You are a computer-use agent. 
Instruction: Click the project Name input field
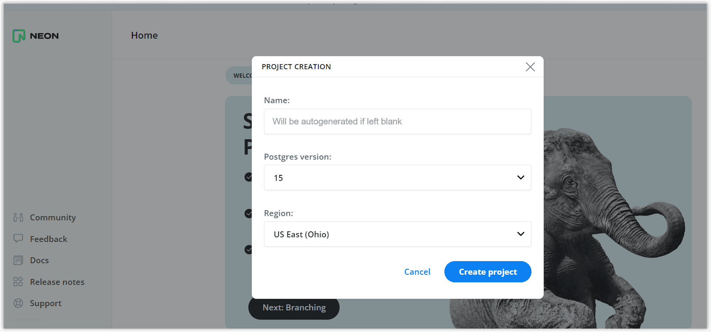coord(397,121)
